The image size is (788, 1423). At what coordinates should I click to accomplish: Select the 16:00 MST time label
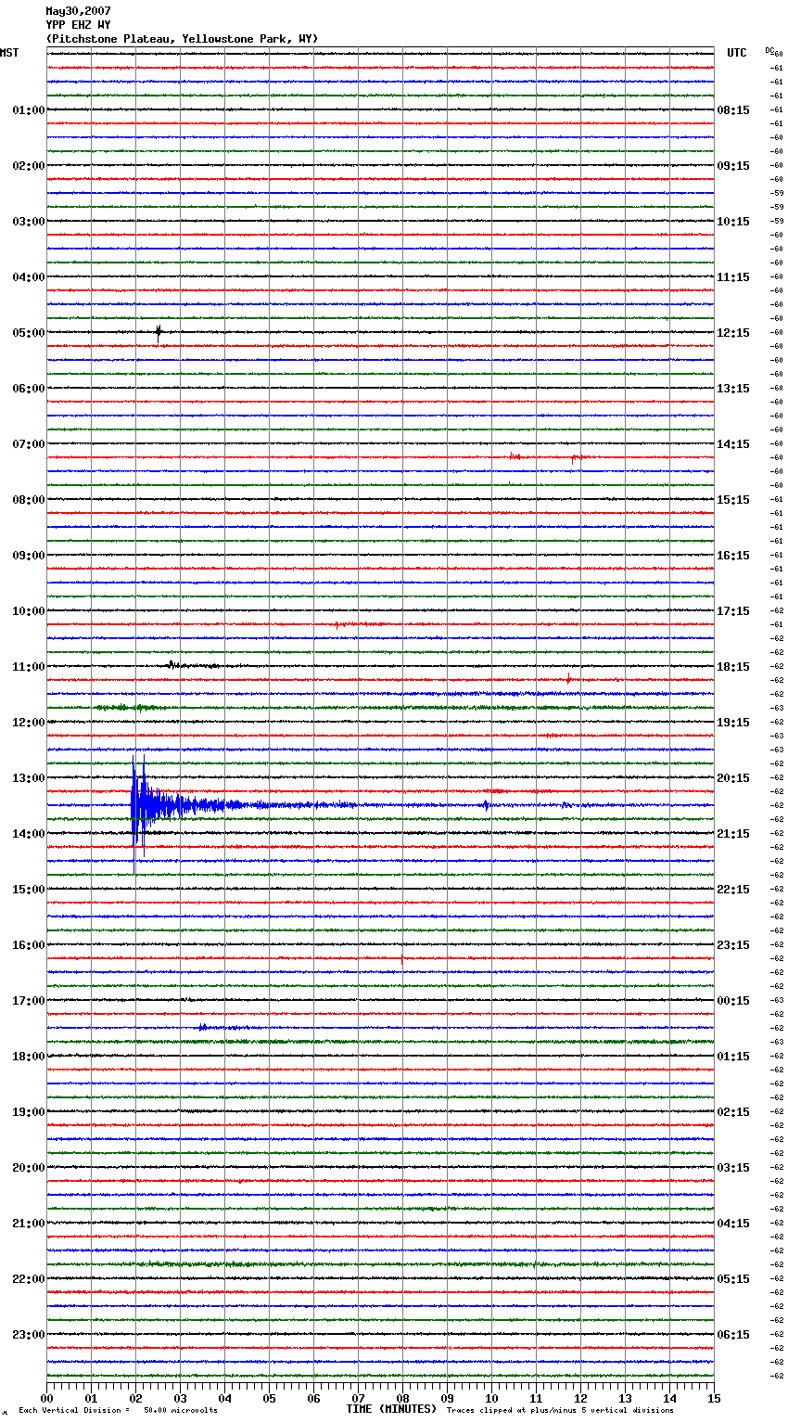click(28, 945)
